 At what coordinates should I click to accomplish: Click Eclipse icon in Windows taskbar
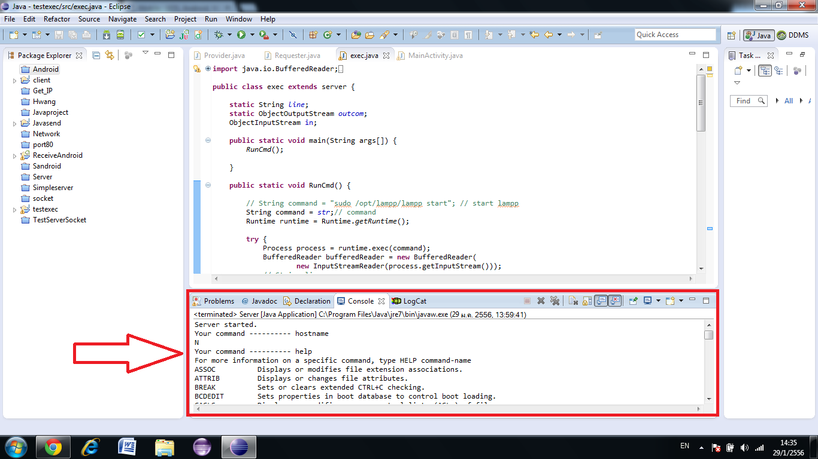[239, 447]
